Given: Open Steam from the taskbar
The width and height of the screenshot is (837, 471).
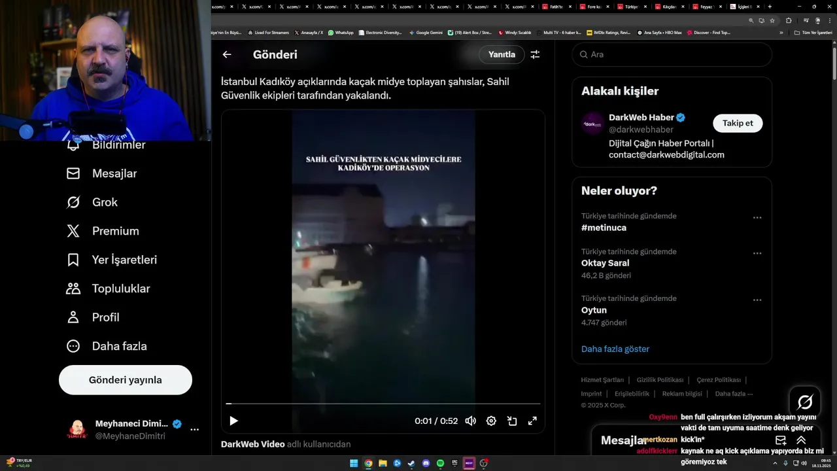Looking at the screenshot, I should pyautogui.click(x=411, y=463).
